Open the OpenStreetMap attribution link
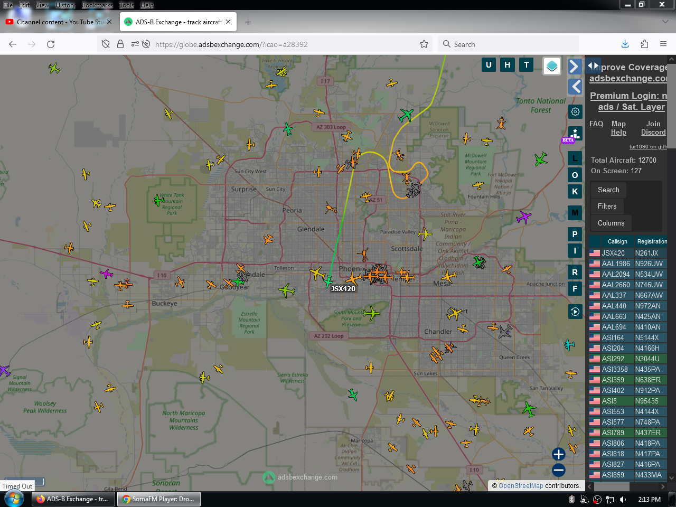The height and width of the screenshot is (507, 676). click(521, 486)
